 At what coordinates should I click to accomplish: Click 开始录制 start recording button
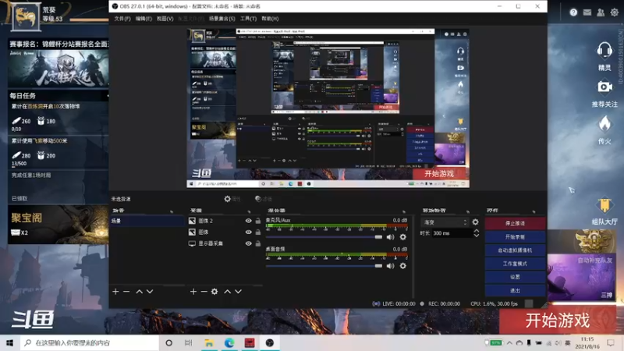point(515,237)
